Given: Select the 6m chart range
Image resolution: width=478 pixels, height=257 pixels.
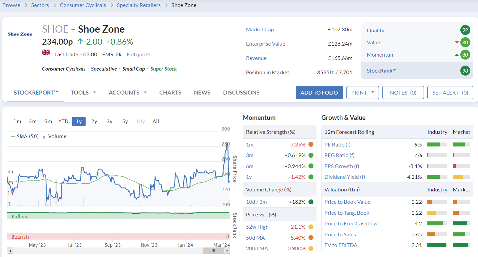Looking at the screenshot, I should (48, 122).
